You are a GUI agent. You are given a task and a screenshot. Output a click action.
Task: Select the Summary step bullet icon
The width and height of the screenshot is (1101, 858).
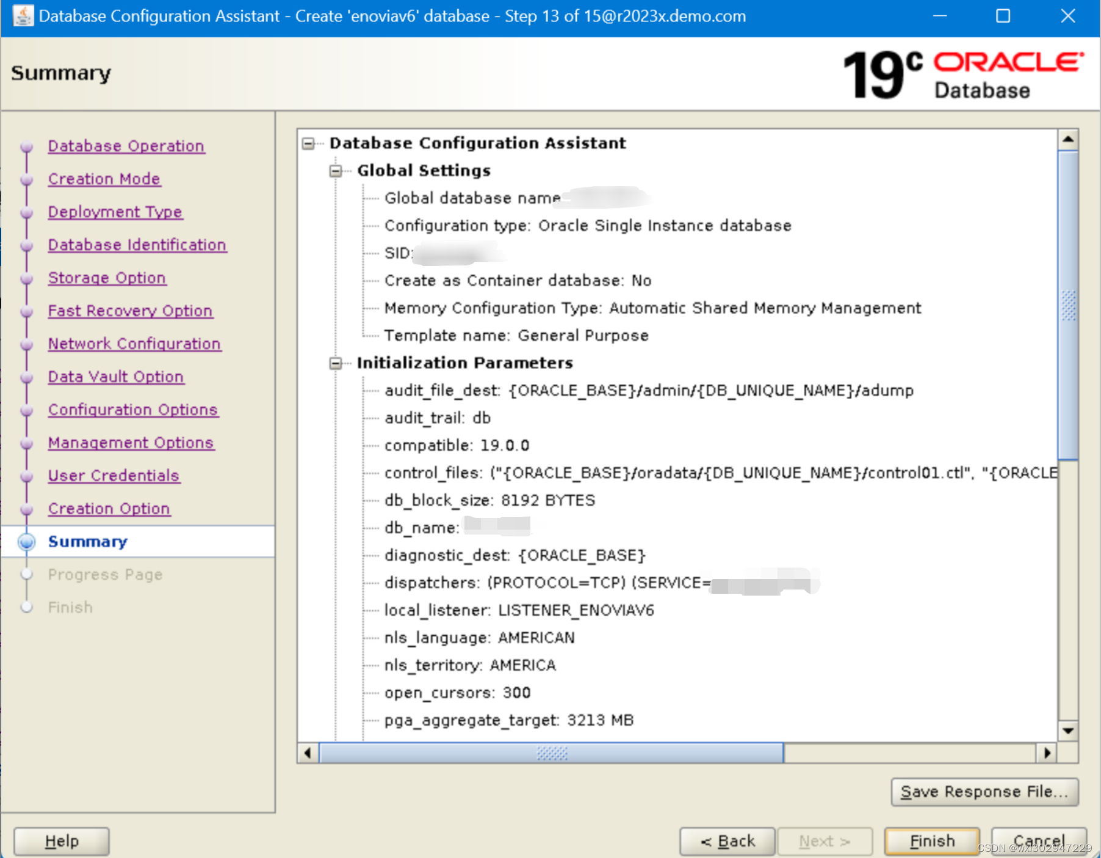tap(27, 542)
